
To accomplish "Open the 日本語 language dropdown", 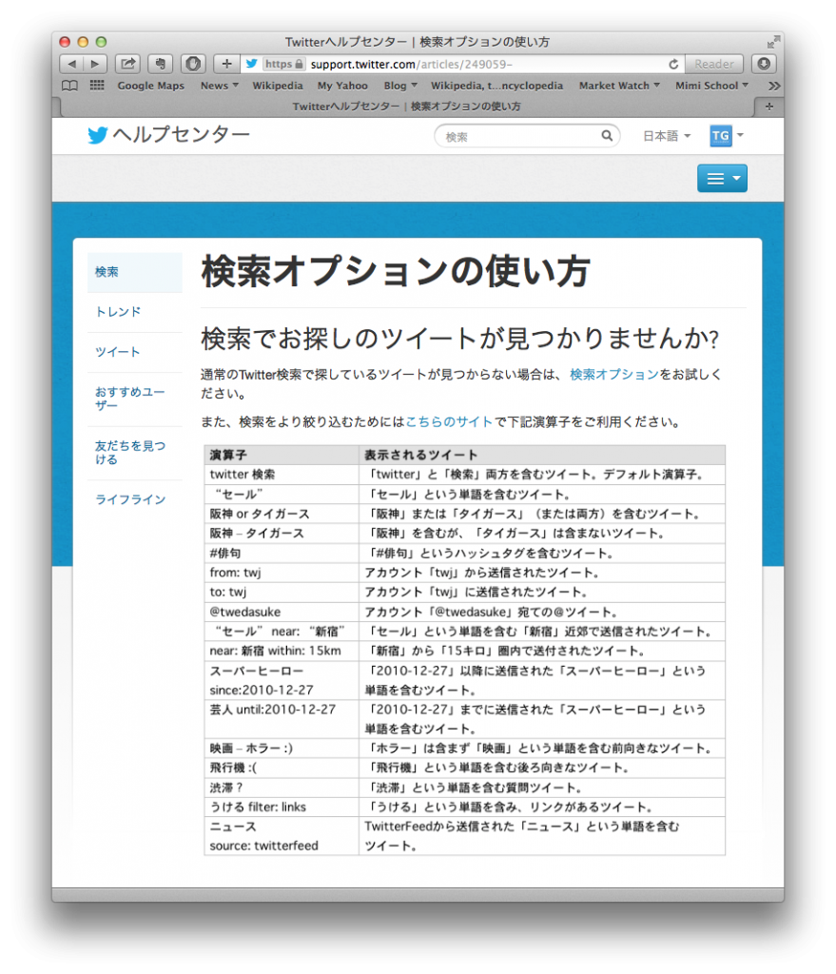I will [667, 136].
